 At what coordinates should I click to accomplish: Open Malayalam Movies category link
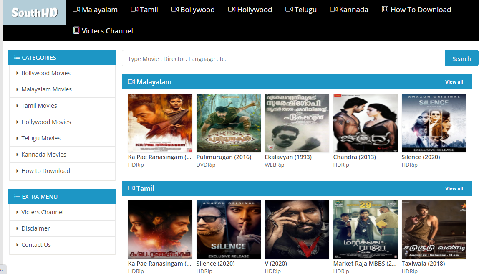(46, 89)
